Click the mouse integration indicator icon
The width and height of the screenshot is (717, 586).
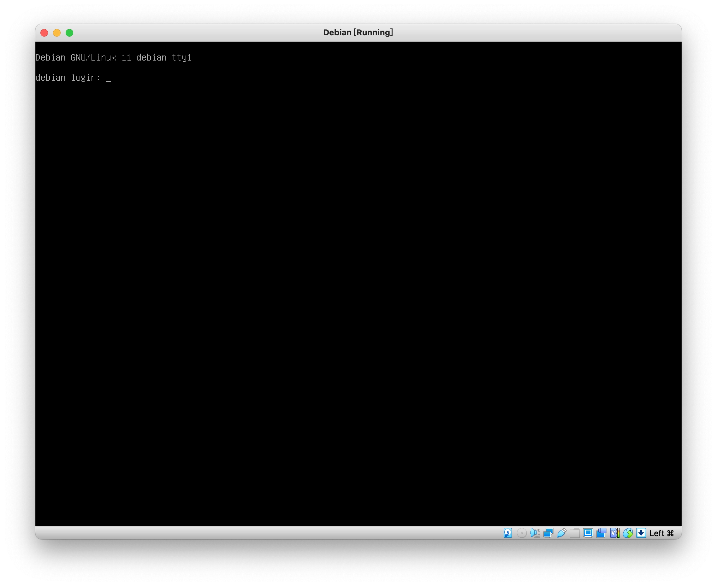pyautogui.click(x=628, y=533)
